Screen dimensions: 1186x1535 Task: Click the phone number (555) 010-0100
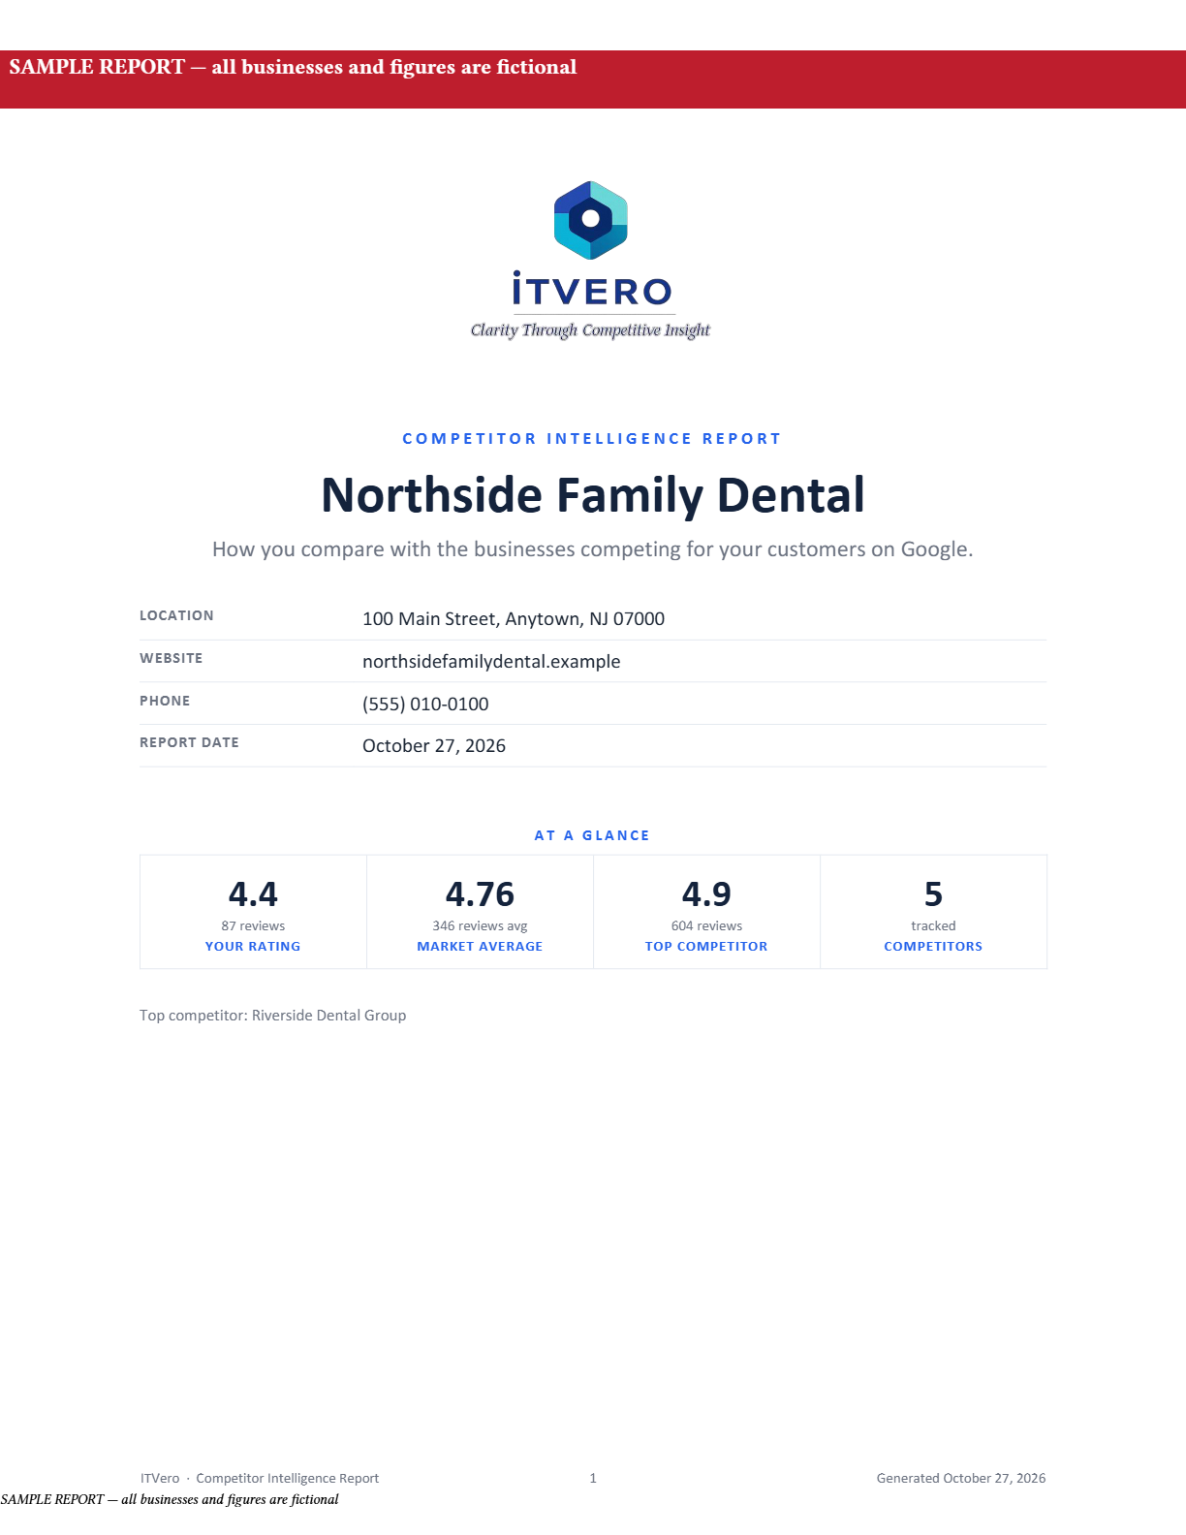click(x=425, y=705)
